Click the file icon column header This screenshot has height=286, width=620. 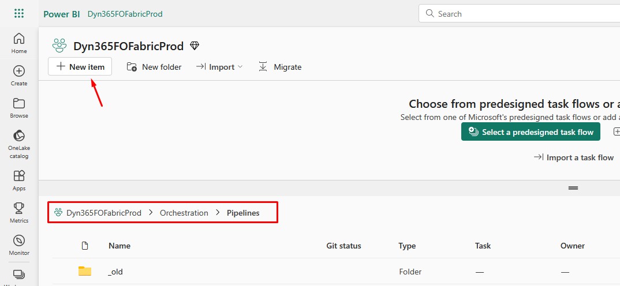(x=84, y=246)
